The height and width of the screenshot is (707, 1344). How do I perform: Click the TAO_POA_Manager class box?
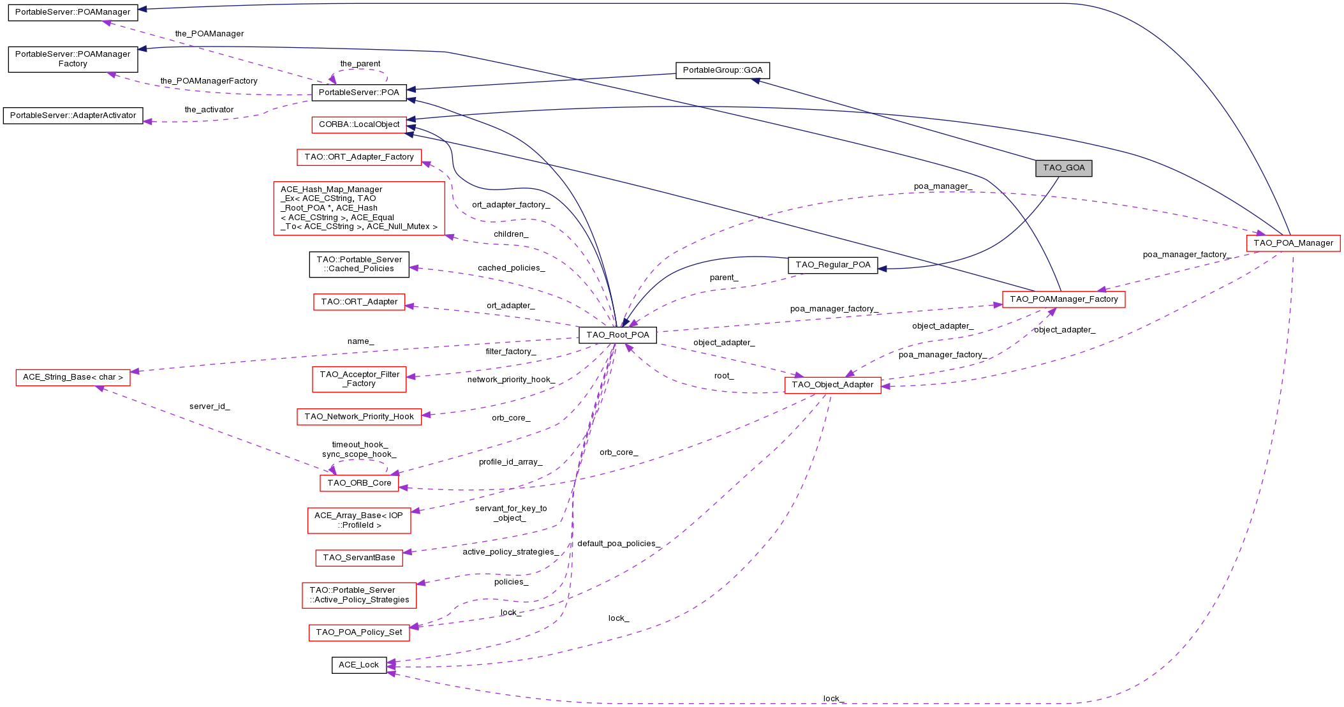click(1293, 243)
